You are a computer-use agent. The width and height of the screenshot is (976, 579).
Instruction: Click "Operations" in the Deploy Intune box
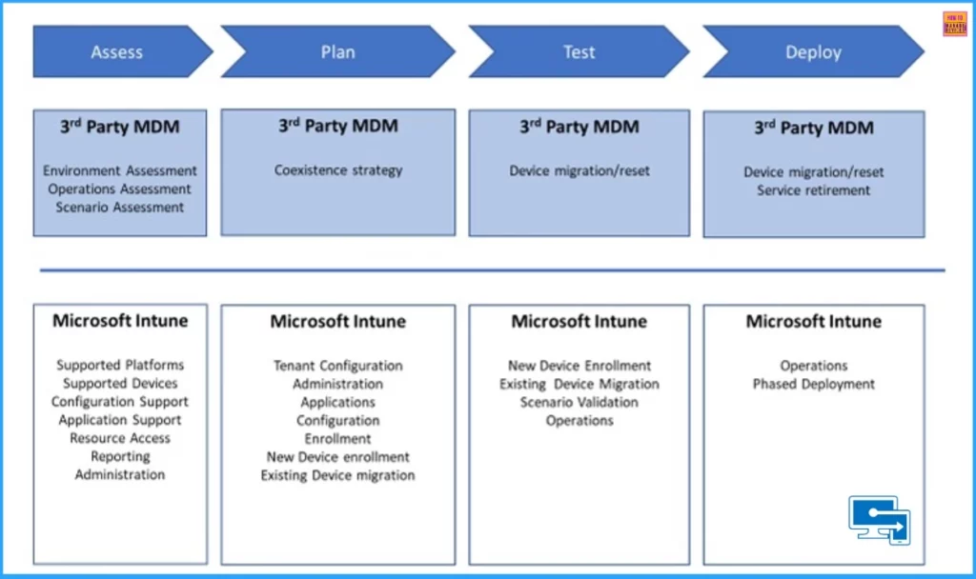[814, 366]
